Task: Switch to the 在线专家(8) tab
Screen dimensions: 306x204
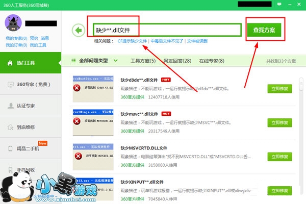Action: tap(212, 61)
